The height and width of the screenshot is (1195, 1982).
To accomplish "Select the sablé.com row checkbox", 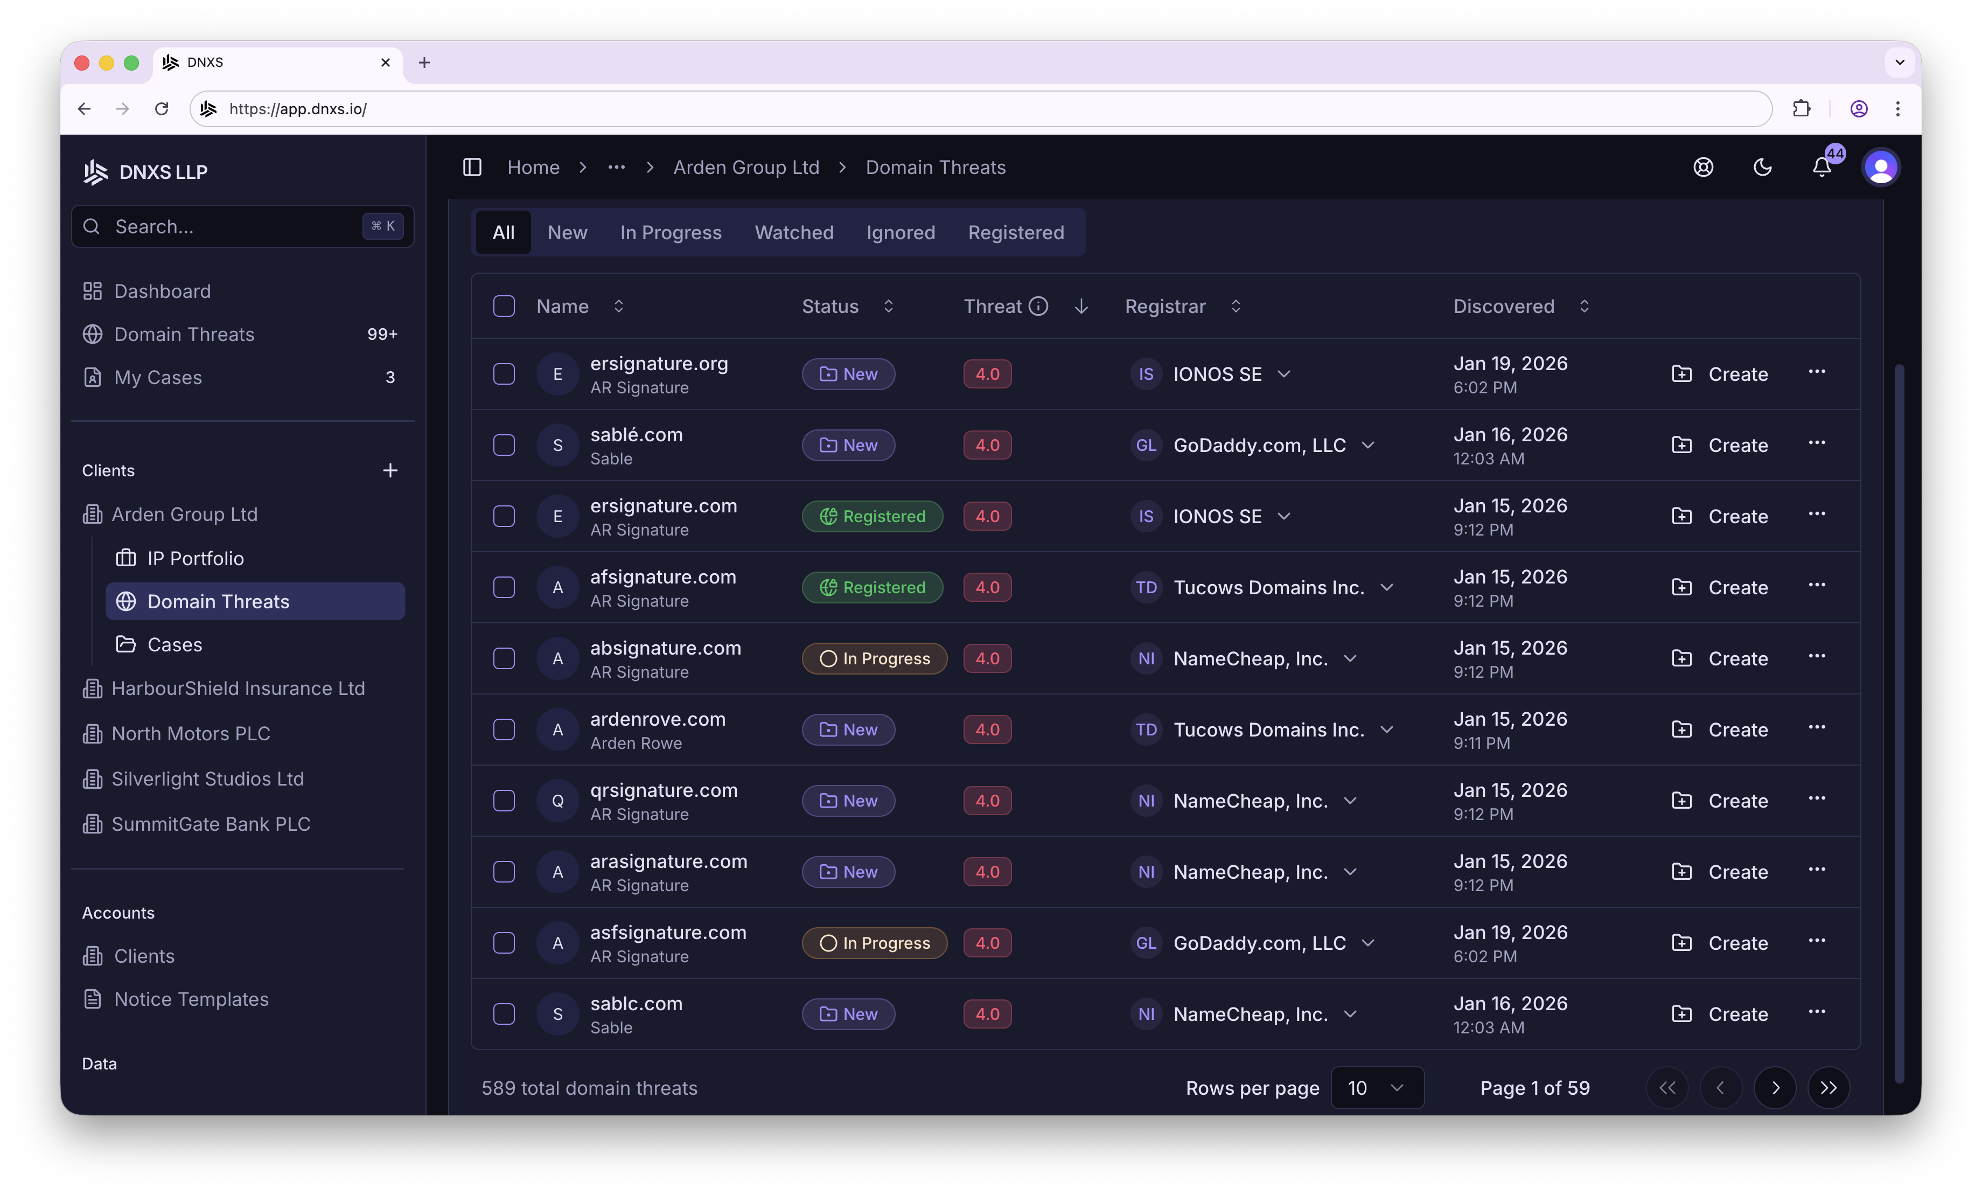I will (504, 445).
